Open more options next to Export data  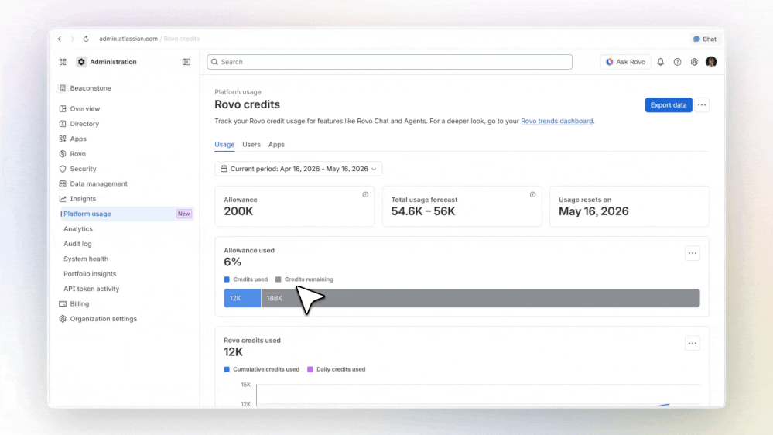702,105
